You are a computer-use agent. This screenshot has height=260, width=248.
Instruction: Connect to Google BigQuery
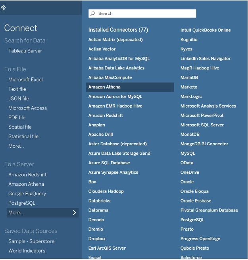click(x=27, y=194)
